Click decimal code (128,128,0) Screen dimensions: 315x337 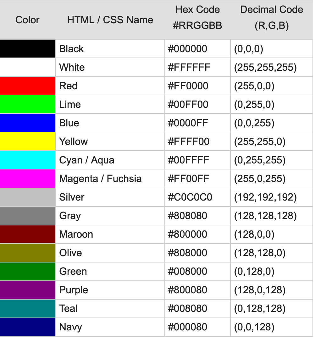pyautogui.click(x=260, y=253)
